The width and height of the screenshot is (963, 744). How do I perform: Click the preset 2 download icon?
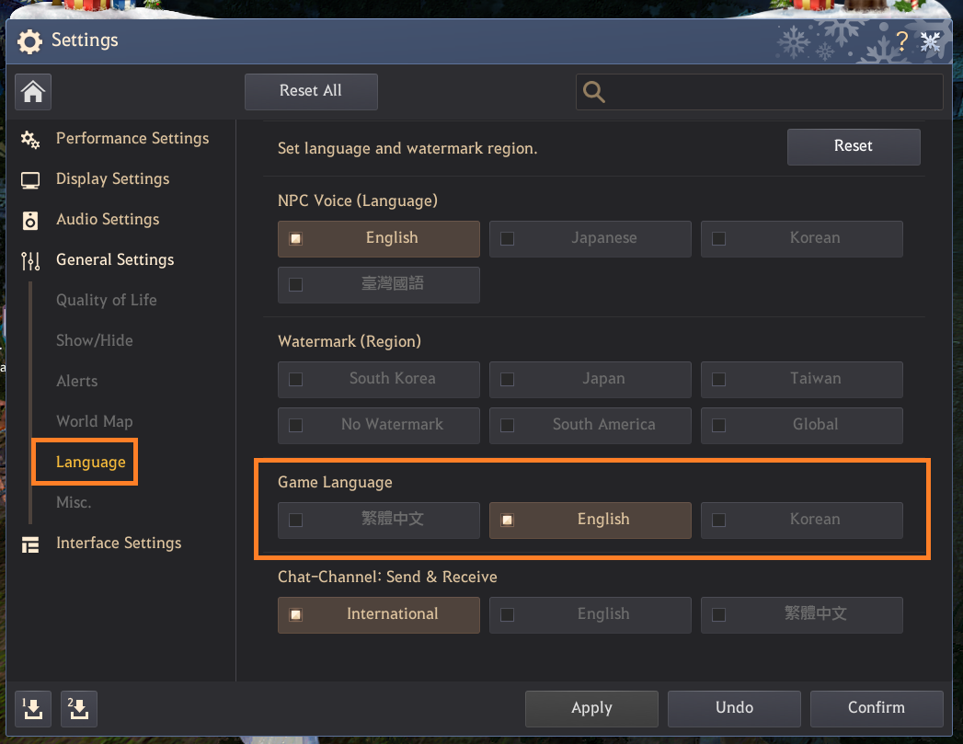(78, 709)
